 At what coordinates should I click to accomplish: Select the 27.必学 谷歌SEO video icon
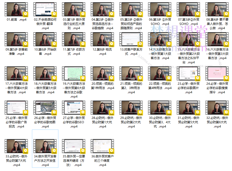click(74, 108)
